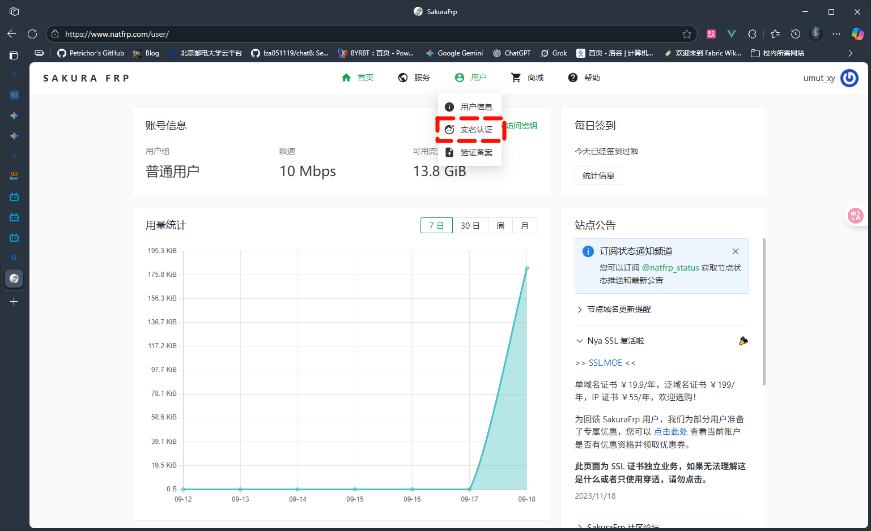Screen dimensions: 871x531
Task: View site information lock icon in address bar
Action: tap(55, 34)
